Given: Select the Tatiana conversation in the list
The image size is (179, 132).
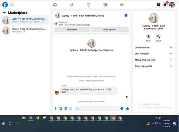Looking at the screenshot, I should tap(25, 30).
